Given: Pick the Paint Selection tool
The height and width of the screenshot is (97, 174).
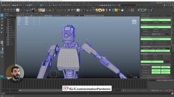Looking at the screenshot, I should (2, 22).
